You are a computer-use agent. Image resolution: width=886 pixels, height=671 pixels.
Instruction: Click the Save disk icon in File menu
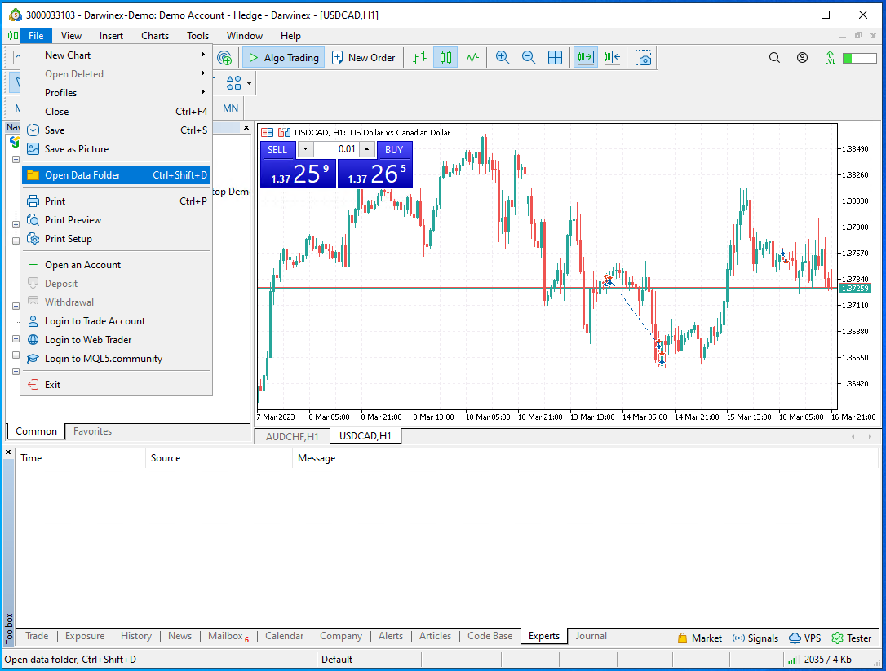coord(33,130)
